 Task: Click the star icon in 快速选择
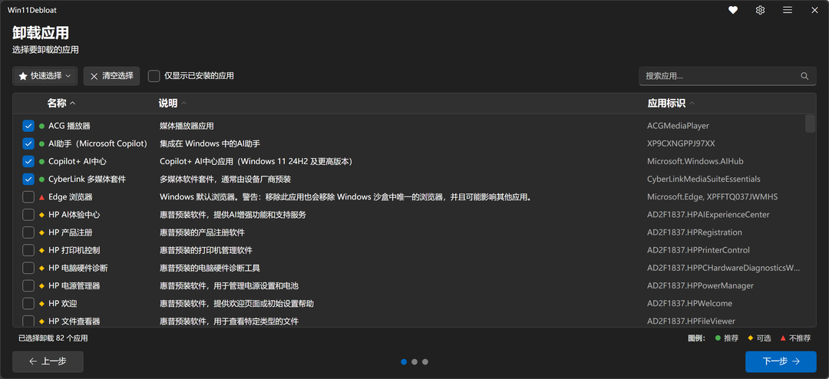[23, 76]
